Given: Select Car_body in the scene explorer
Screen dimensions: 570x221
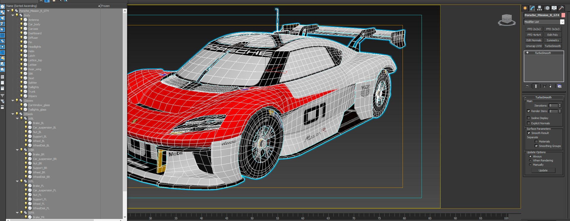Looking at the screenshot, I should coord(34,24).
